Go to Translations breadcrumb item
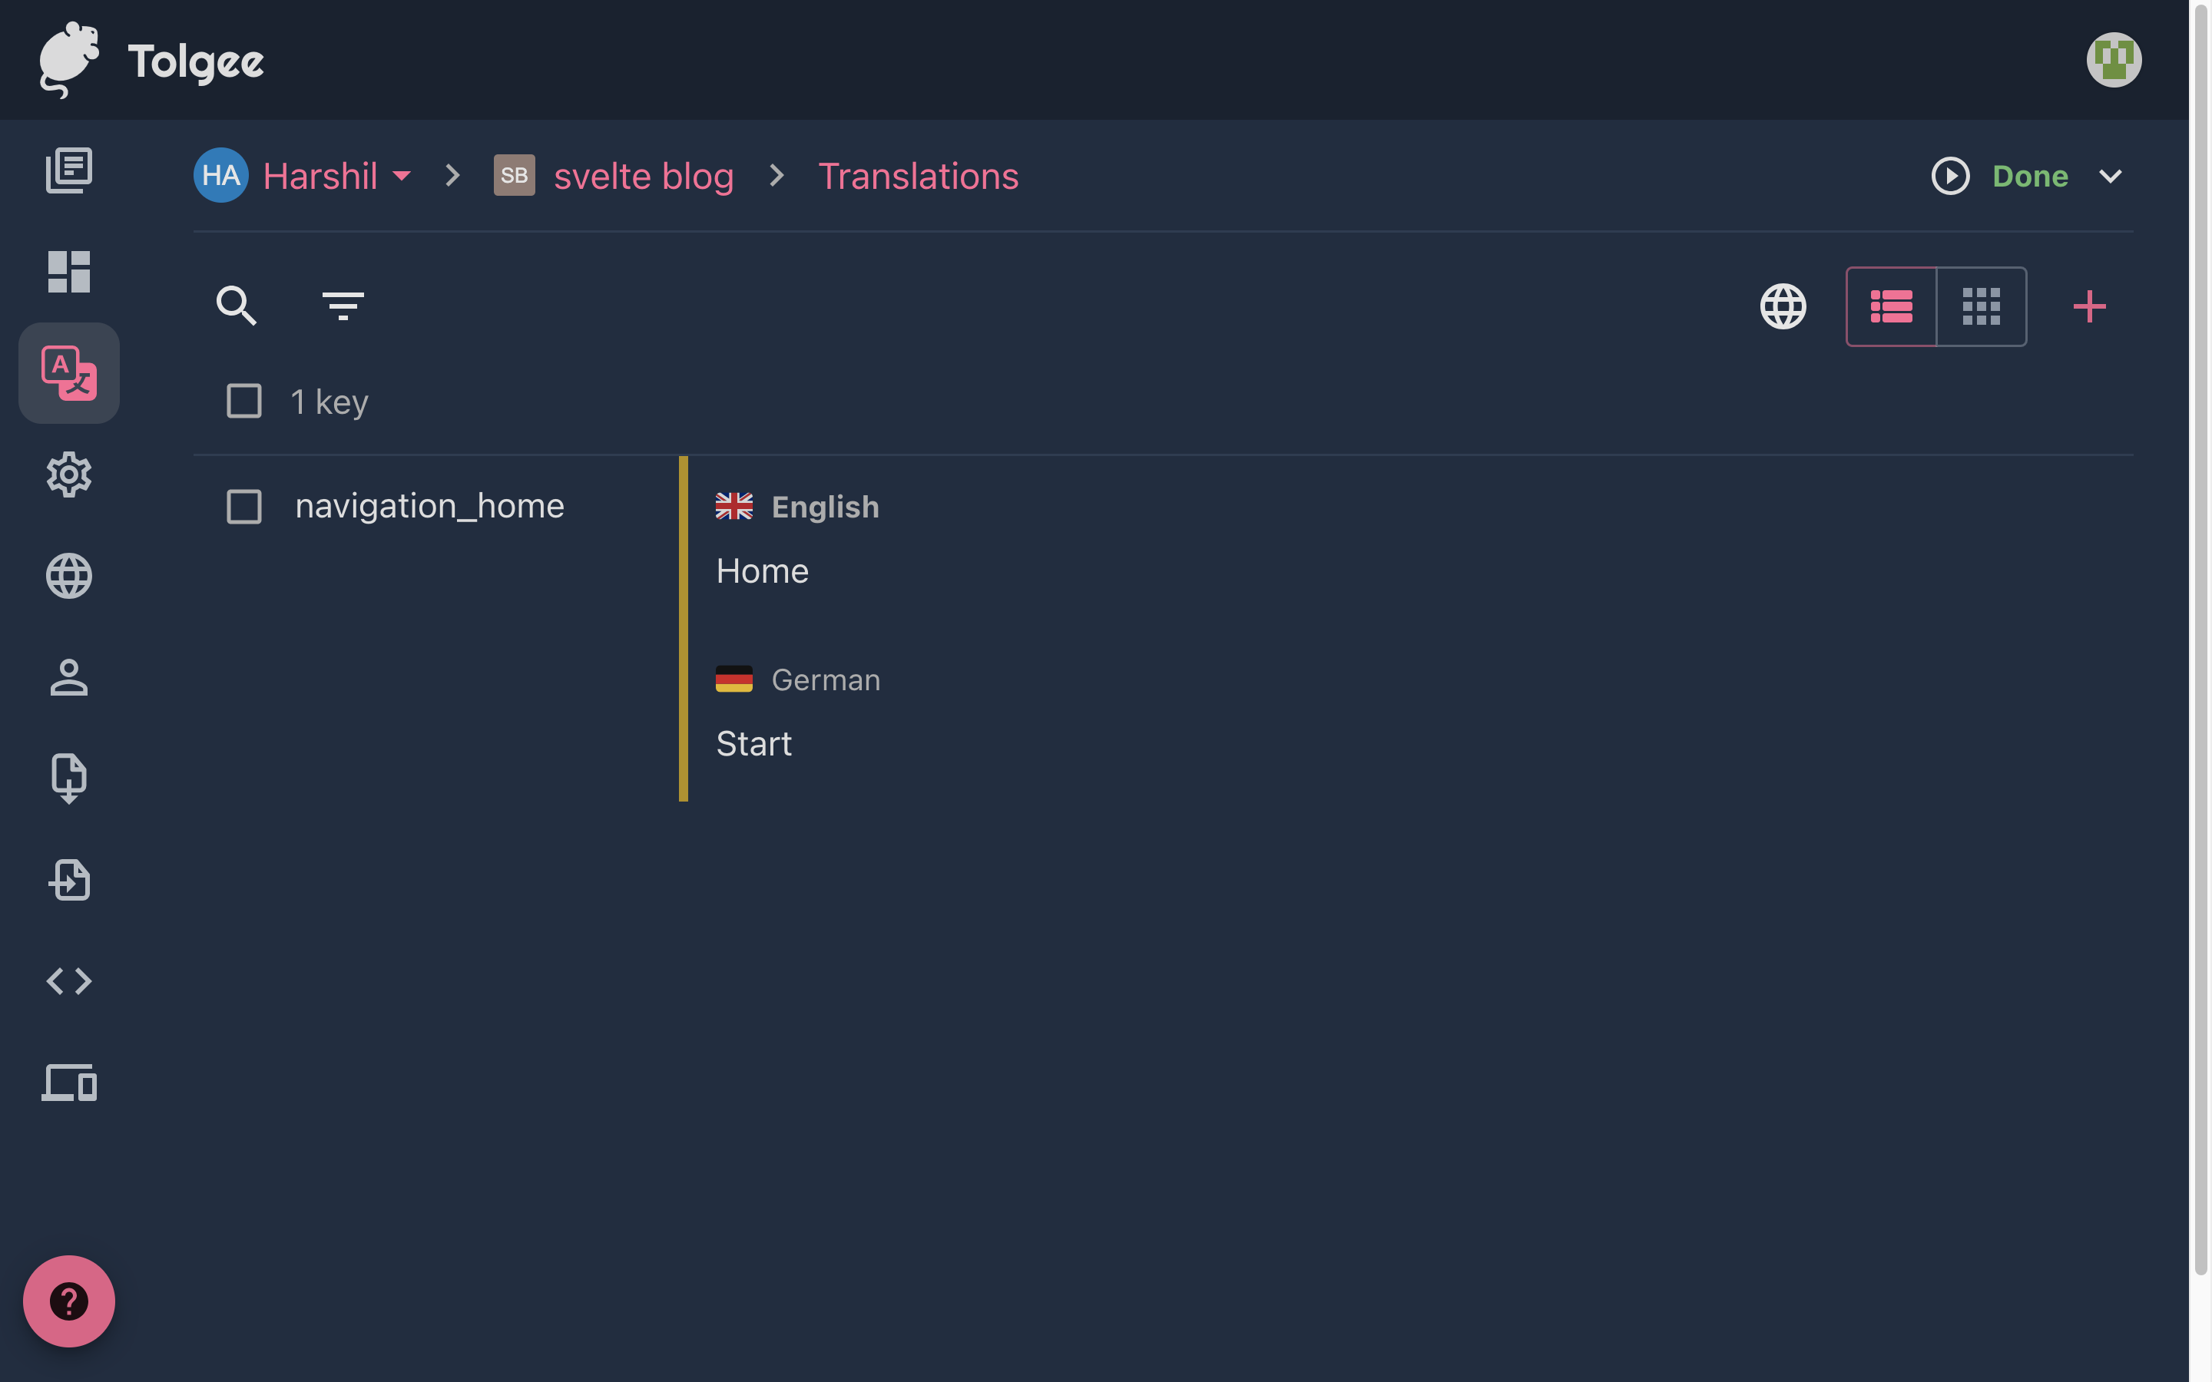Viewport: 2212px width, 1382px height. tap(918, 176)
